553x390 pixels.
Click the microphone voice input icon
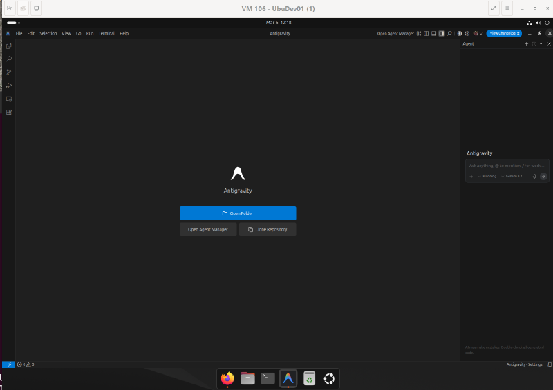(534, 176)
